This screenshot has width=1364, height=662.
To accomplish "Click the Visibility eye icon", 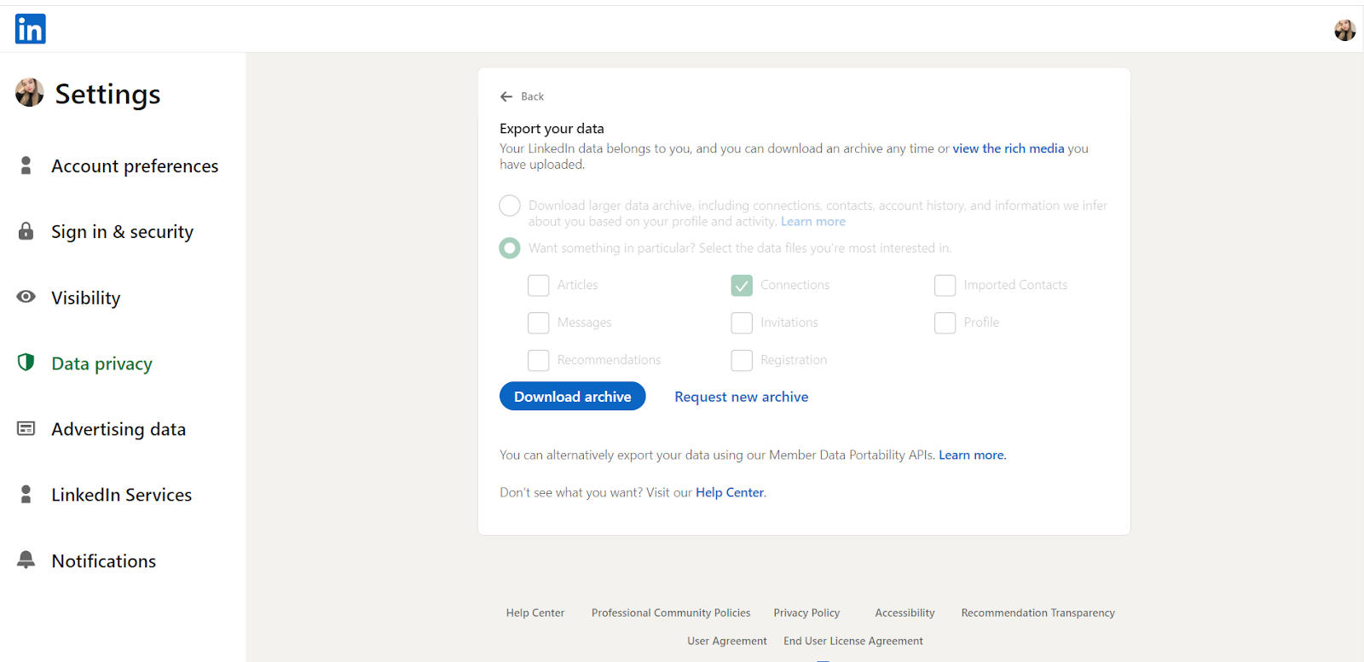I will (x=26, y=297).
